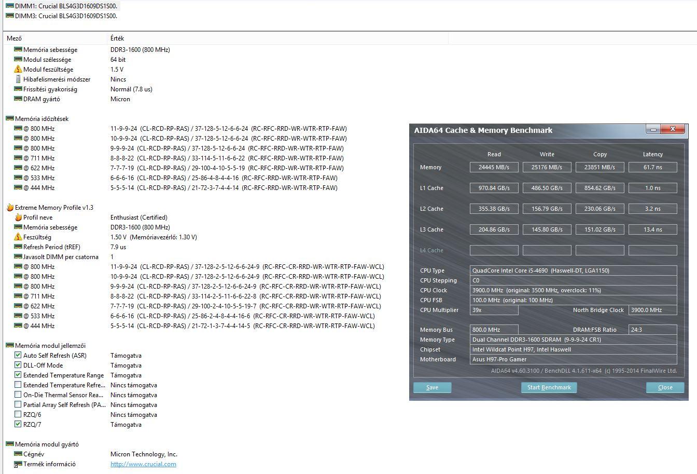Toggle the RZQ/6 checkbox
Viewport: 697px width, 474px height.
click(18, 414)
